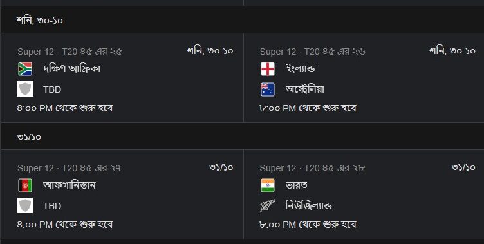Select আফগানিস্তান team name
This screenshot has height=244, width=484.
[x=70, y=185]
